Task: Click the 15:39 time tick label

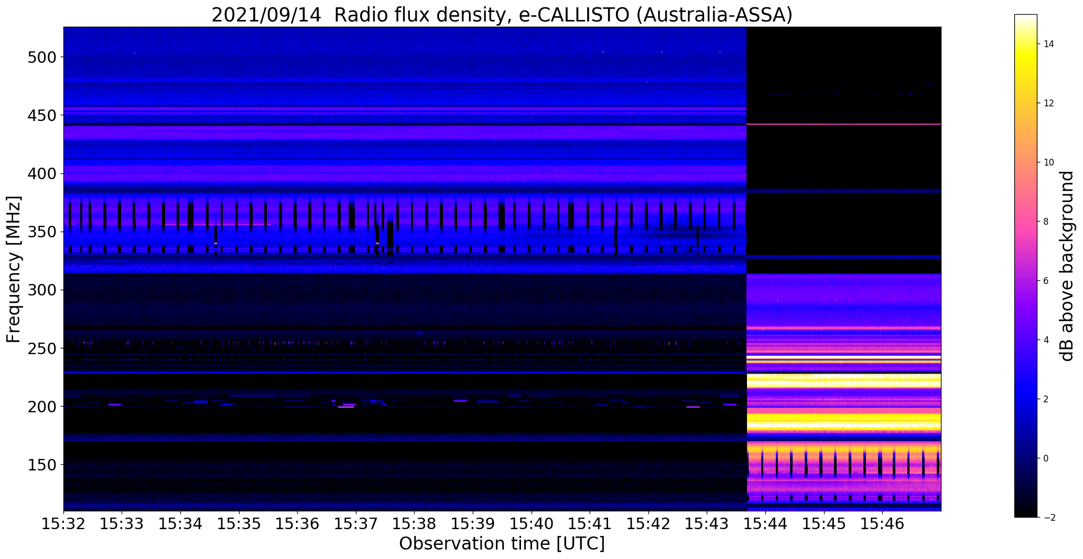Action: 473,523
